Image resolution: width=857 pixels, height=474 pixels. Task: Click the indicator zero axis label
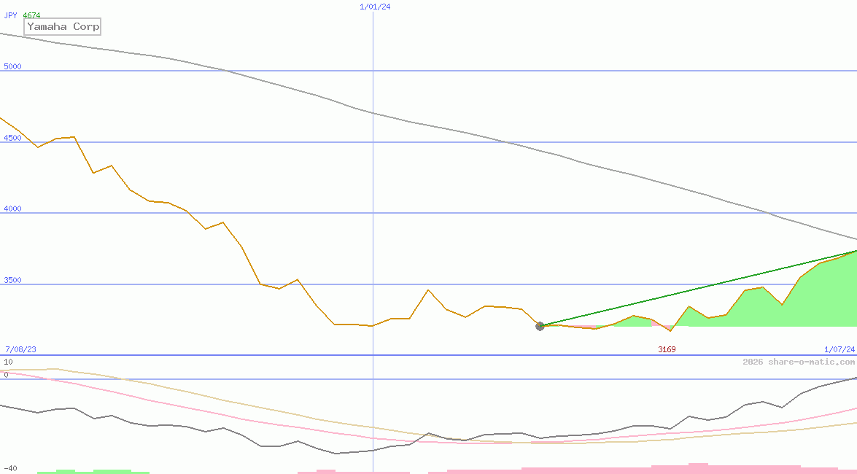click(x=6, y=375)
